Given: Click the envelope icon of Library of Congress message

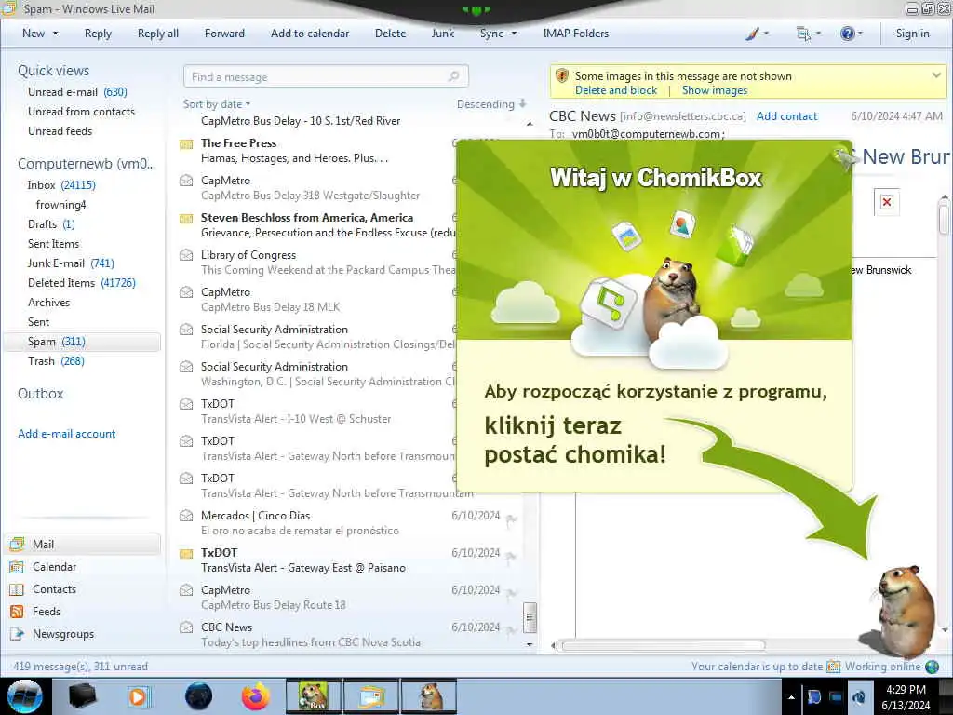Looking at the screenshot, I should [x=186, y=255].
